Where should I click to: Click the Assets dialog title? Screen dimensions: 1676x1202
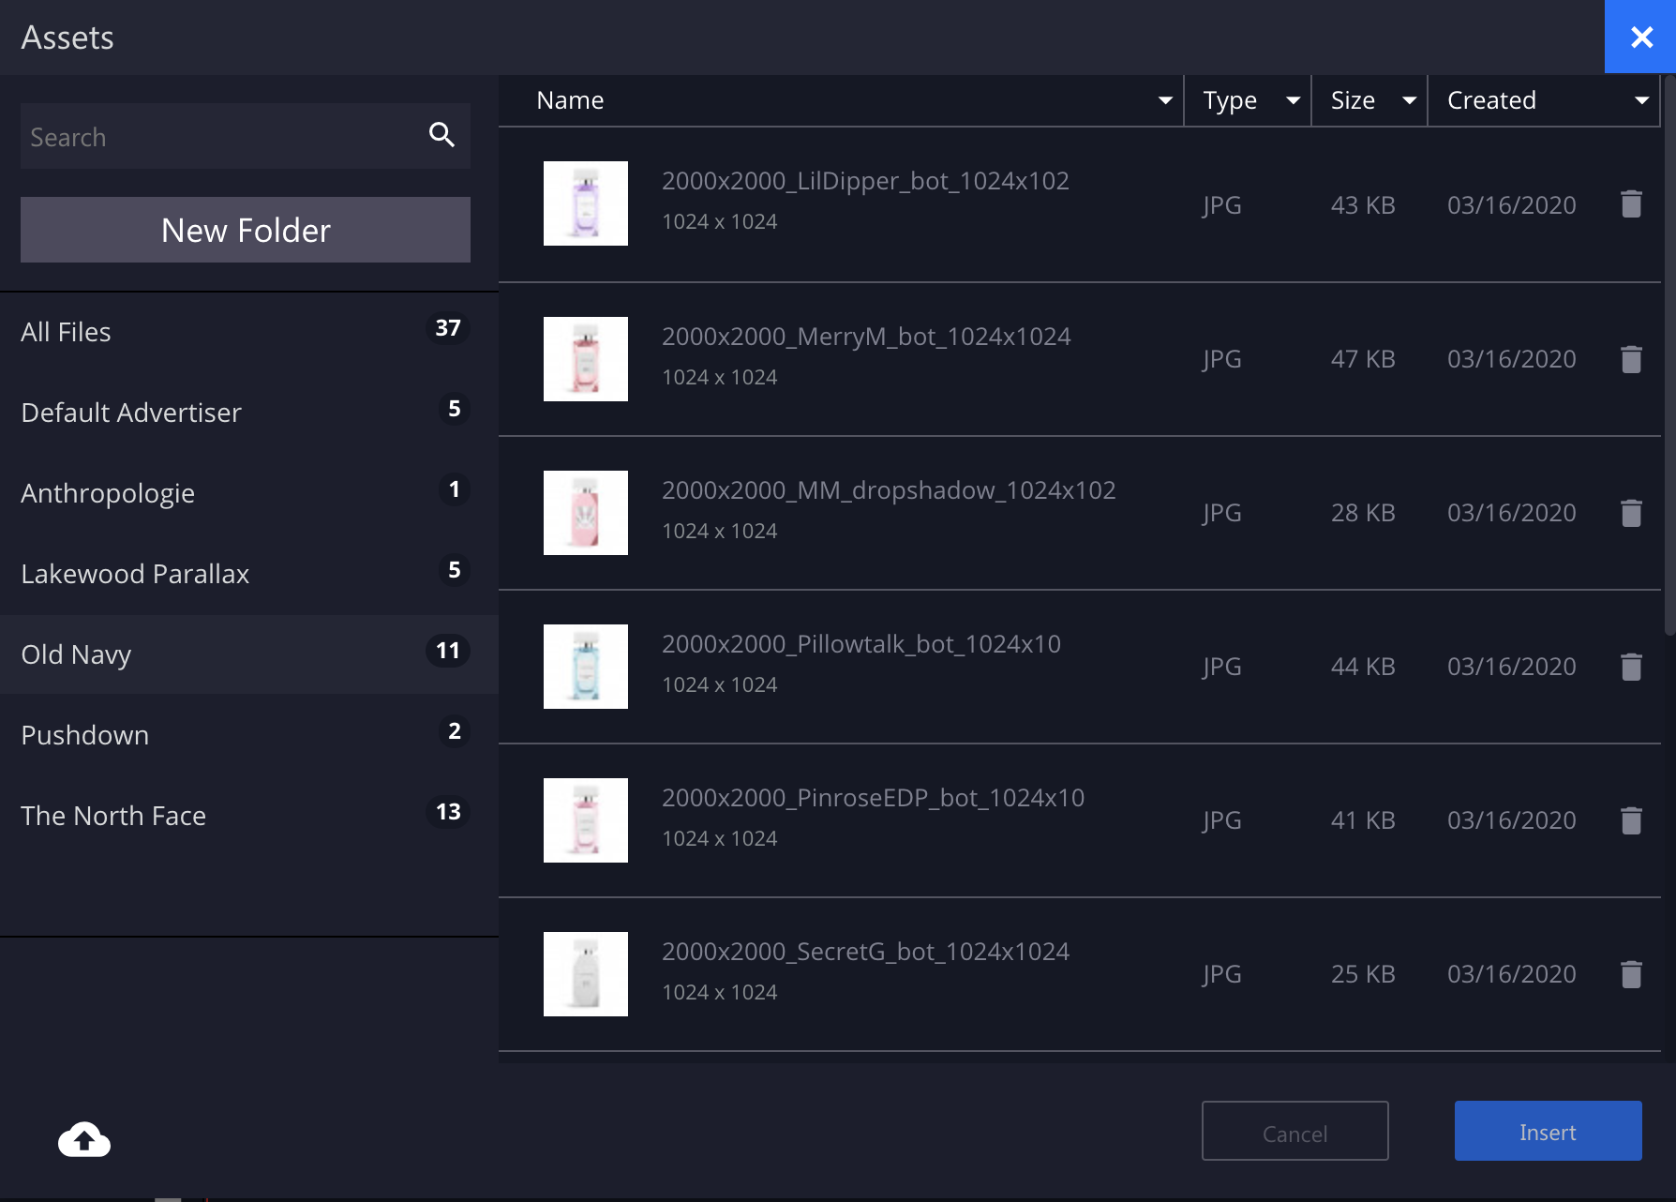coord(67,38)
